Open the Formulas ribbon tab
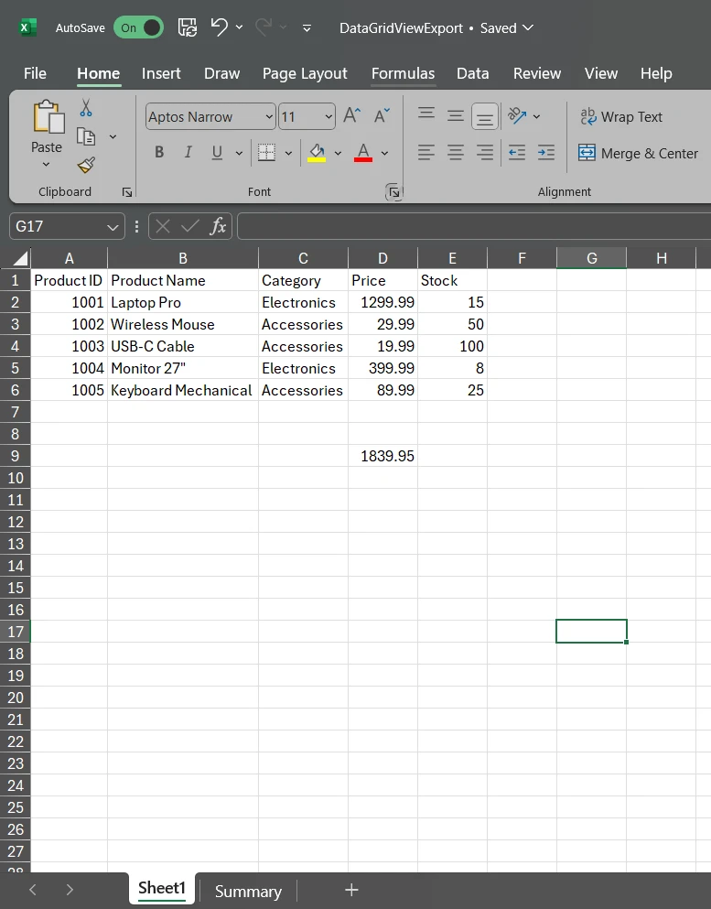The height and width of the screenshot is (909, 711). [x=403, y=73]
